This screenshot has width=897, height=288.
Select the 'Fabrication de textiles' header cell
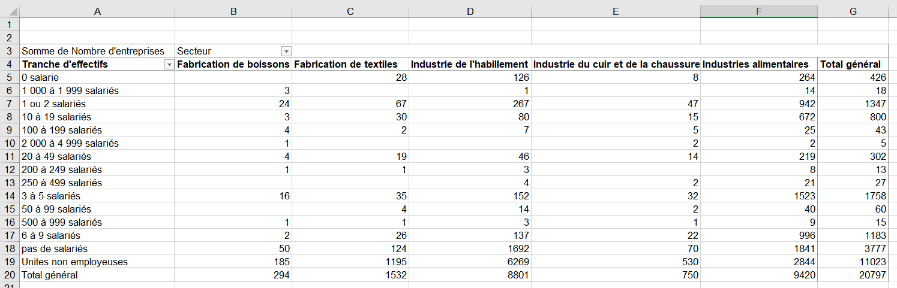[x=346, y=64]
